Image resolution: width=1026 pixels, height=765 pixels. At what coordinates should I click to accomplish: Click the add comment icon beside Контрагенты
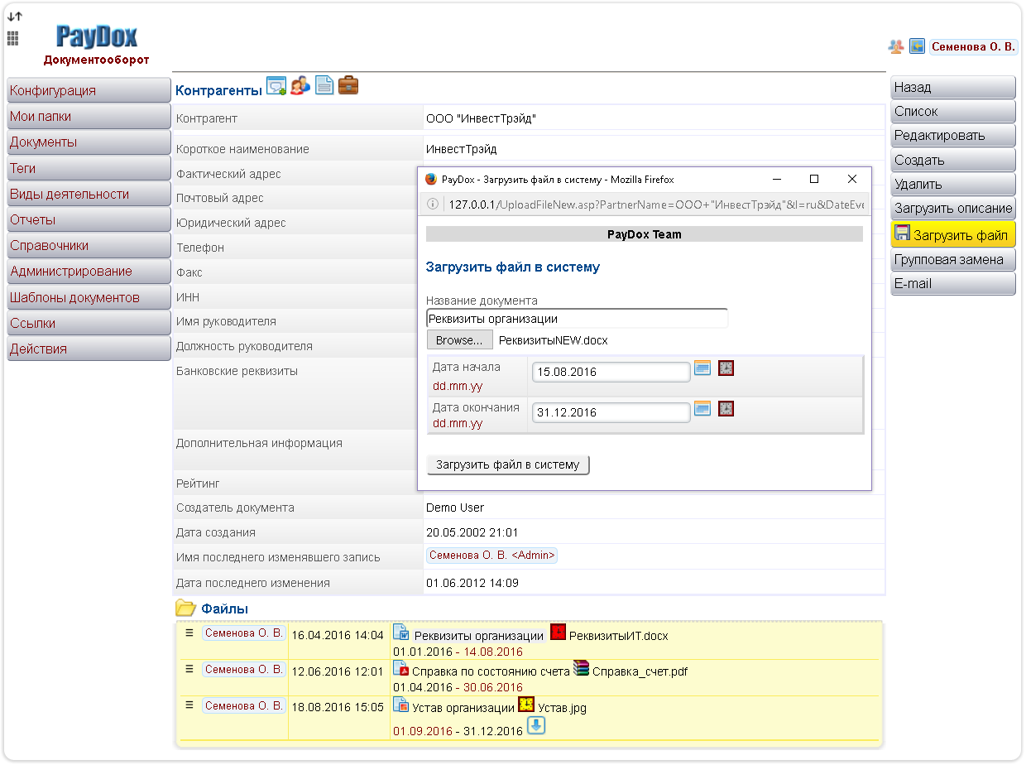[x=276, y=87]
